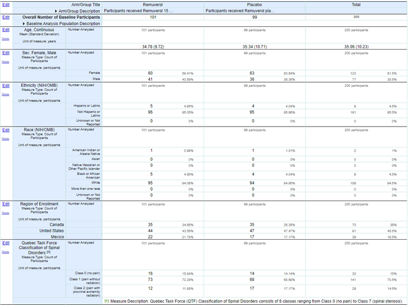Open Edit for Overall Number of Baseline Participants
Screen dimensions: 408x305
coord(6,17)
